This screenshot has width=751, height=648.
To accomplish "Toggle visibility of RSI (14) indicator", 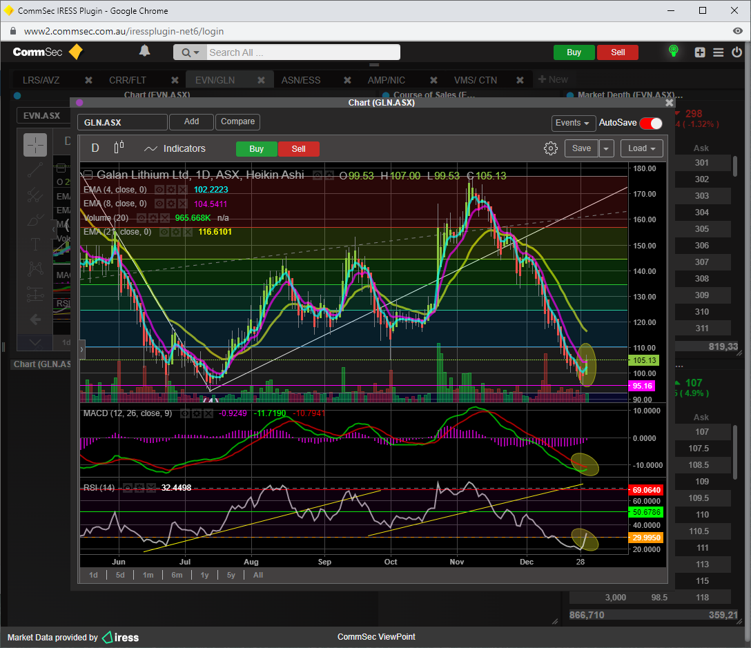I will (128, 488).
